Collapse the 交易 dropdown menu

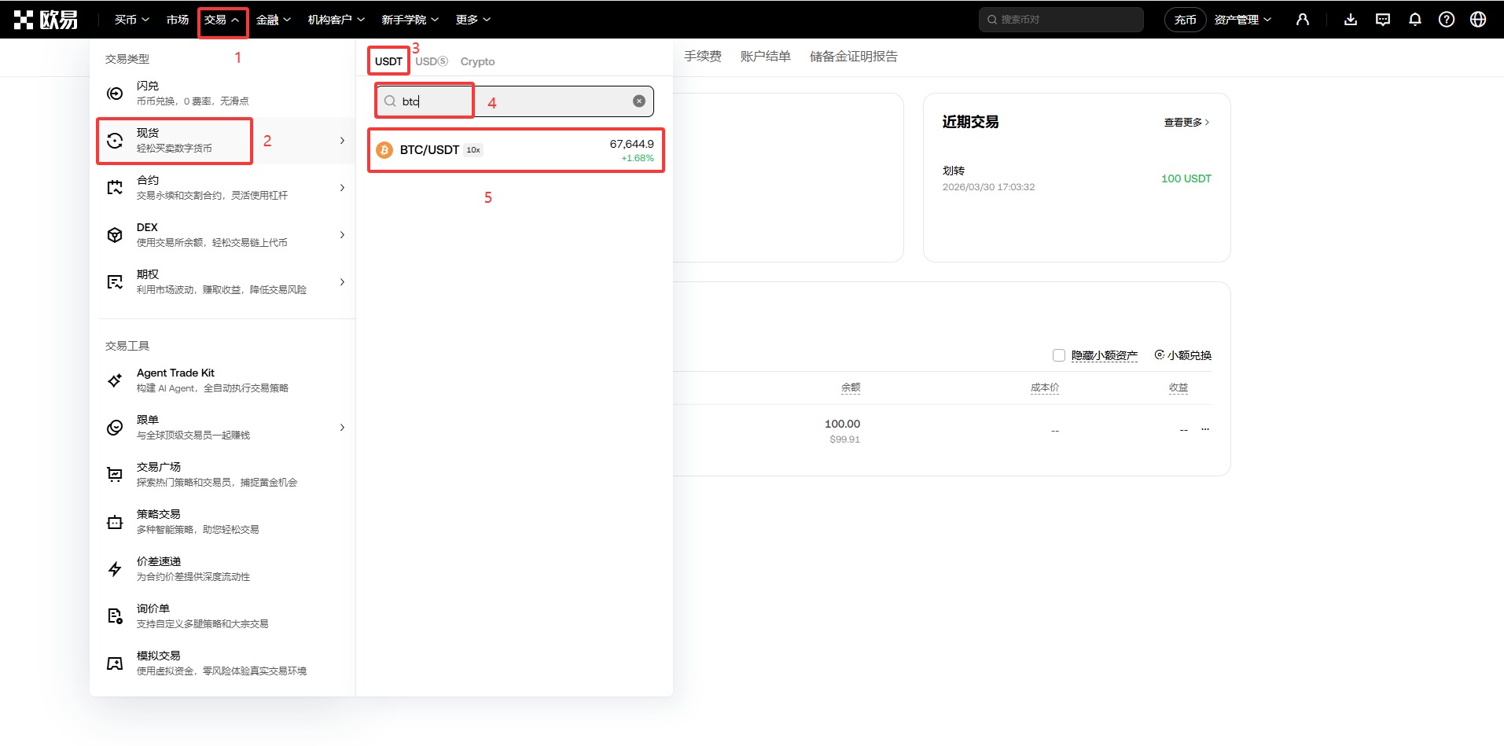coord(222,20)
